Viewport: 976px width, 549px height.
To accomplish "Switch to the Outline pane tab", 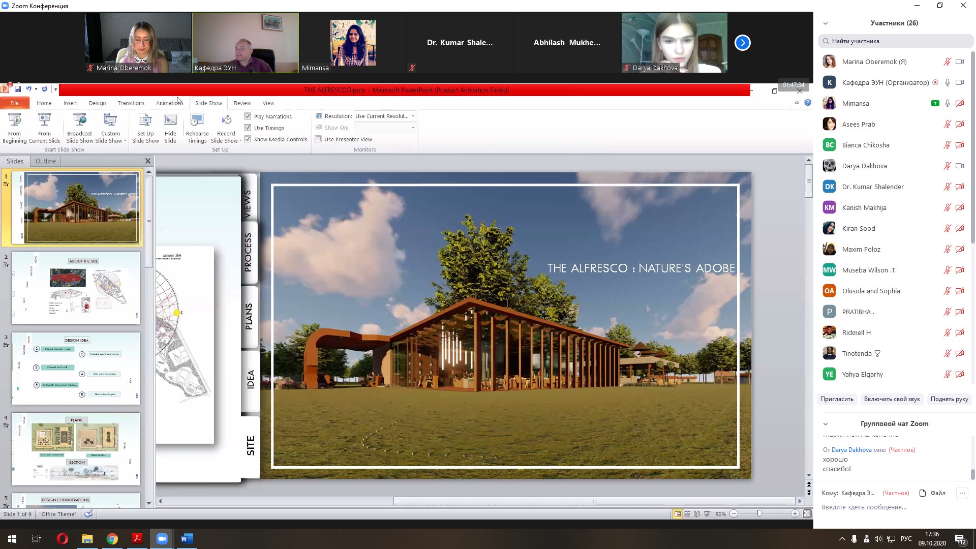I will point(45,161).
